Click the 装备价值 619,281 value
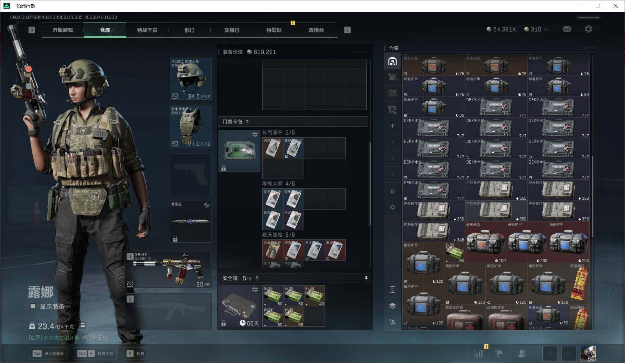Screen dimensions: 625x363 [x=265, y=52]
